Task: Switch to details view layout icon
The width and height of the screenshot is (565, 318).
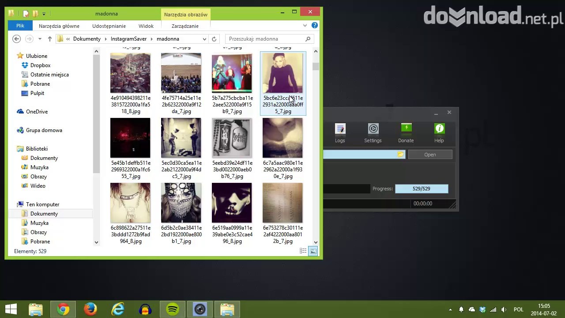Action: coord(303,251)
